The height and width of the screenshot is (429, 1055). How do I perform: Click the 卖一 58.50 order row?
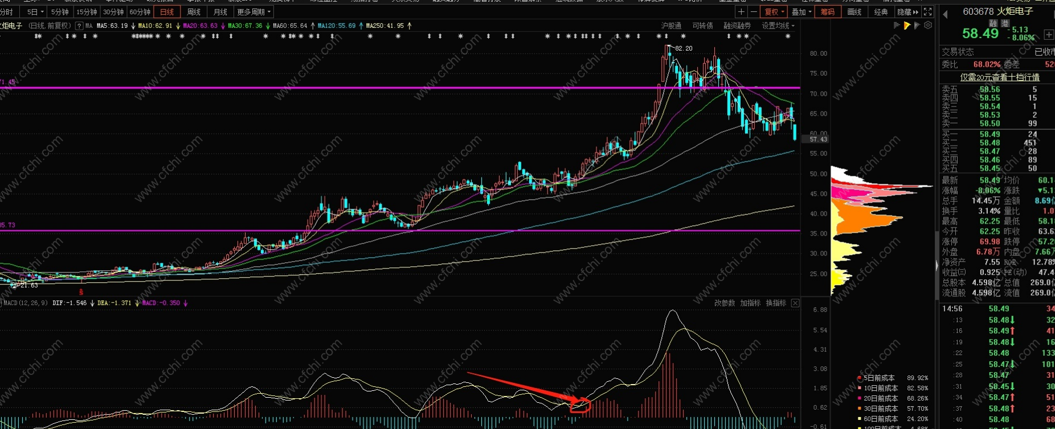click(x=997, y=123)
